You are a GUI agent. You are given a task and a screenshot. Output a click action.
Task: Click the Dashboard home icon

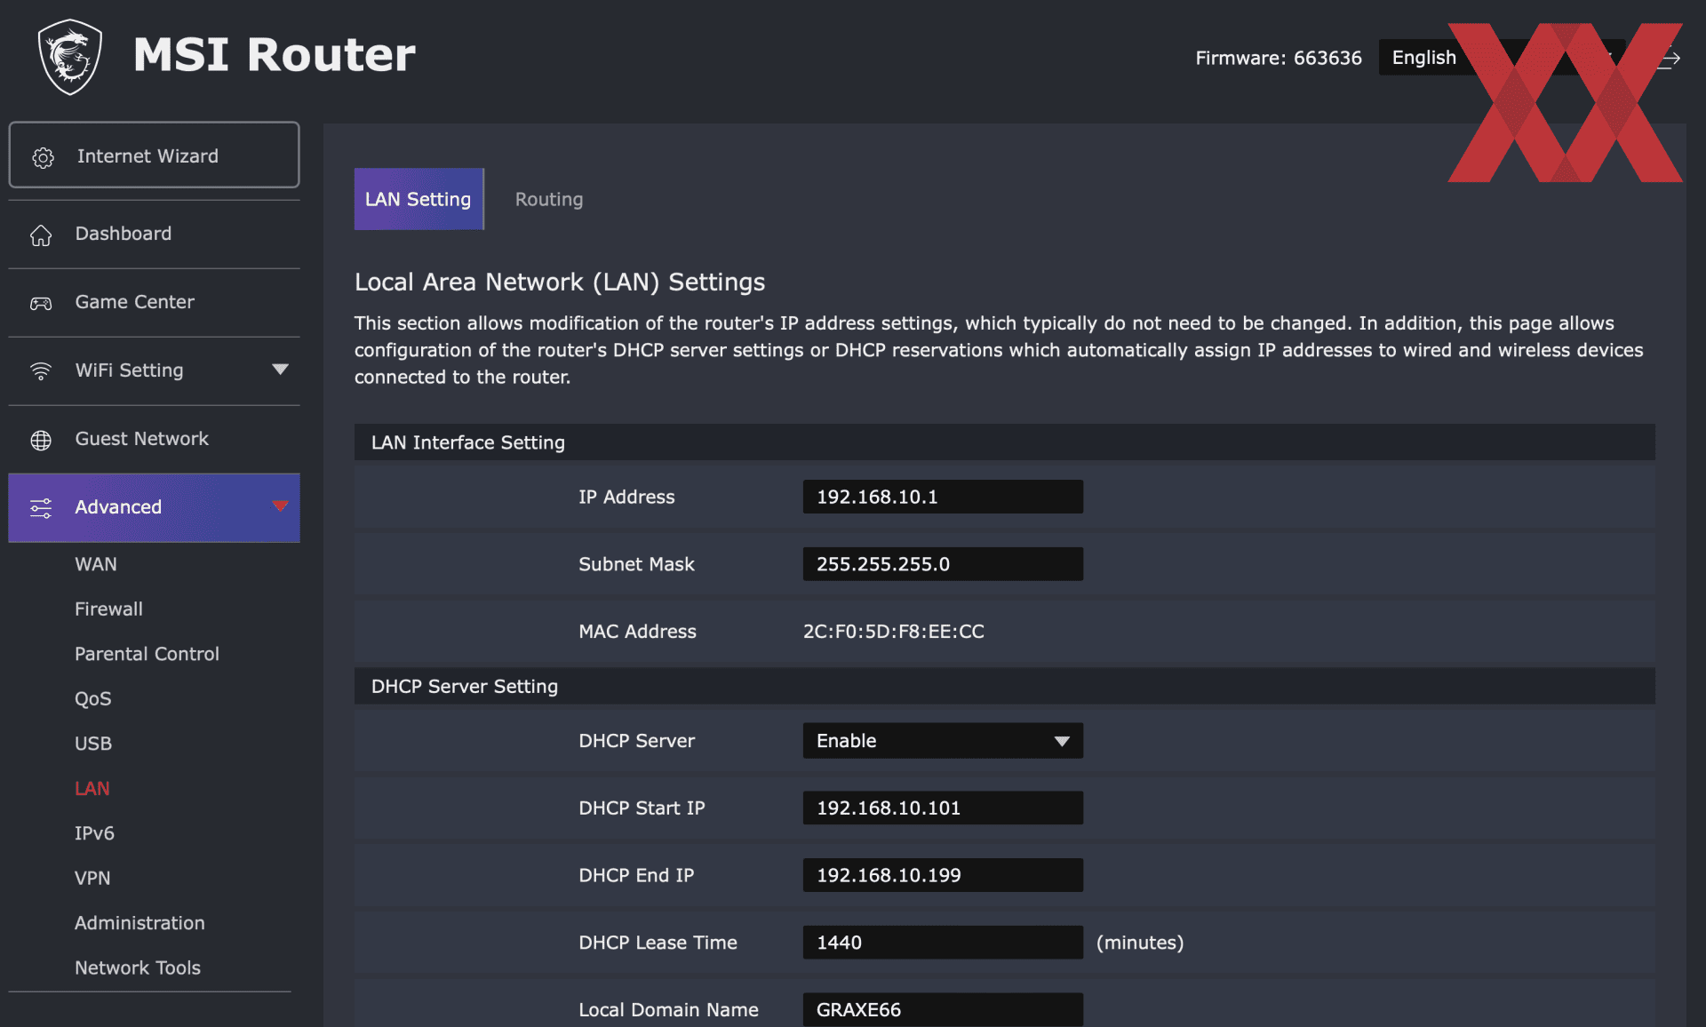point(41,235)
